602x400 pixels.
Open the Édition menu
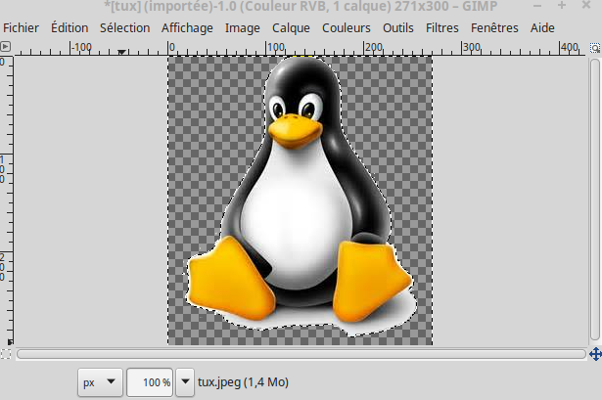[69, 28]
